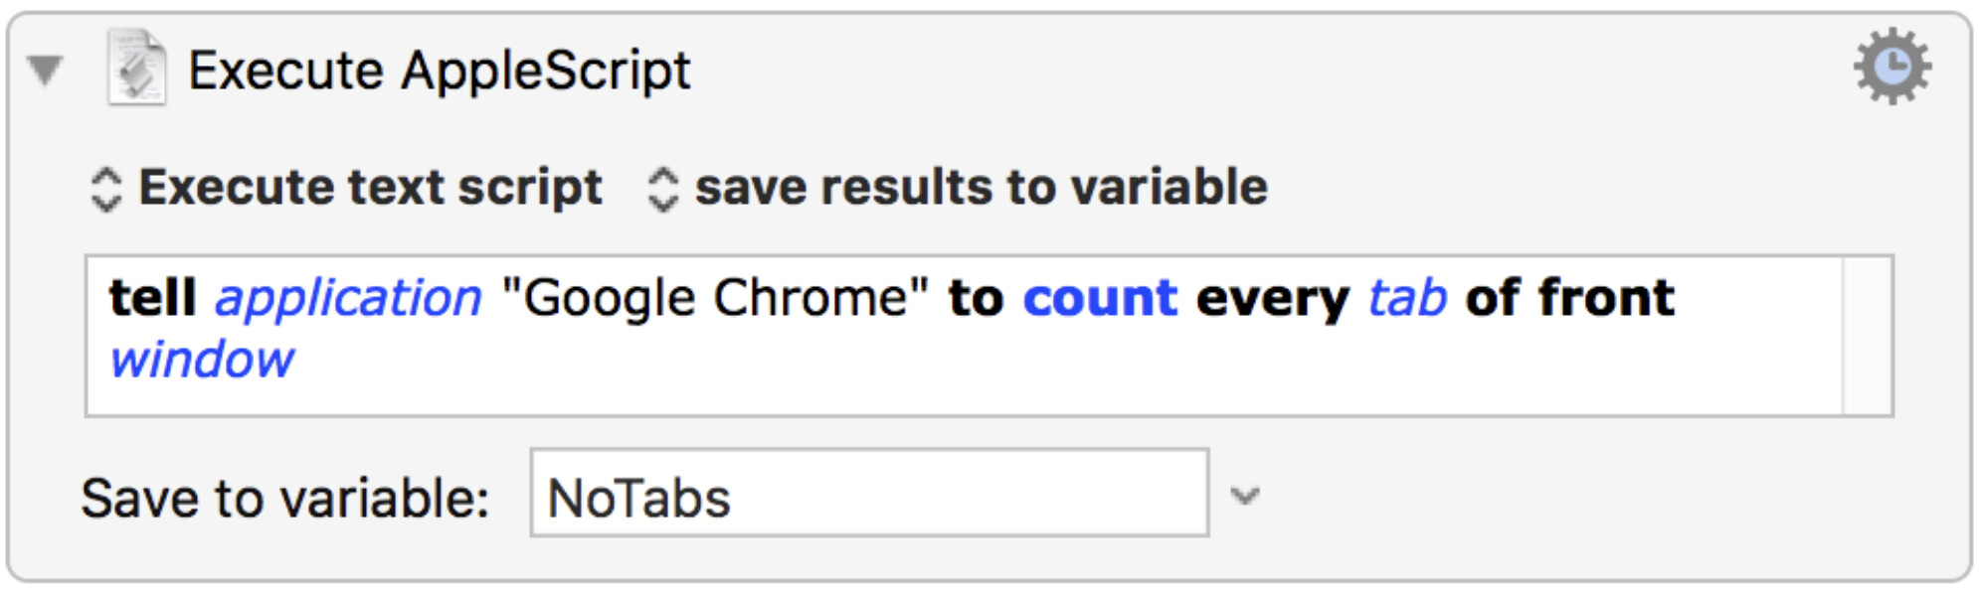Select the Execute AppleScript action title

click(x=440, y=71)
